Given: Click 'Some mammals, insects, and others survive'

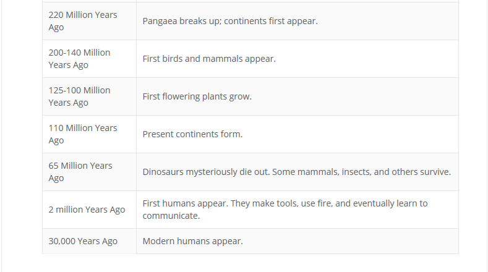Looking at the screenshot, I should [361, 172].
